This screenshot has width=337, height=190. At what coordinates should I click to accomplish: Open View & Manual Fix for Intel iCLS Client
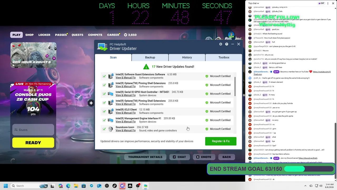(x=126, y=113)
